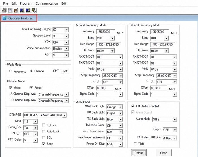Viewport: 198px width, 157px height.
Task: Open the B Band TX QT/DQT dropdown
Action: 163,63
